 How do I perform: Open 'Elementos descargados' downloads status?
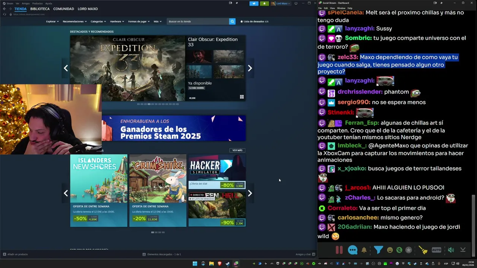point(162,254)
